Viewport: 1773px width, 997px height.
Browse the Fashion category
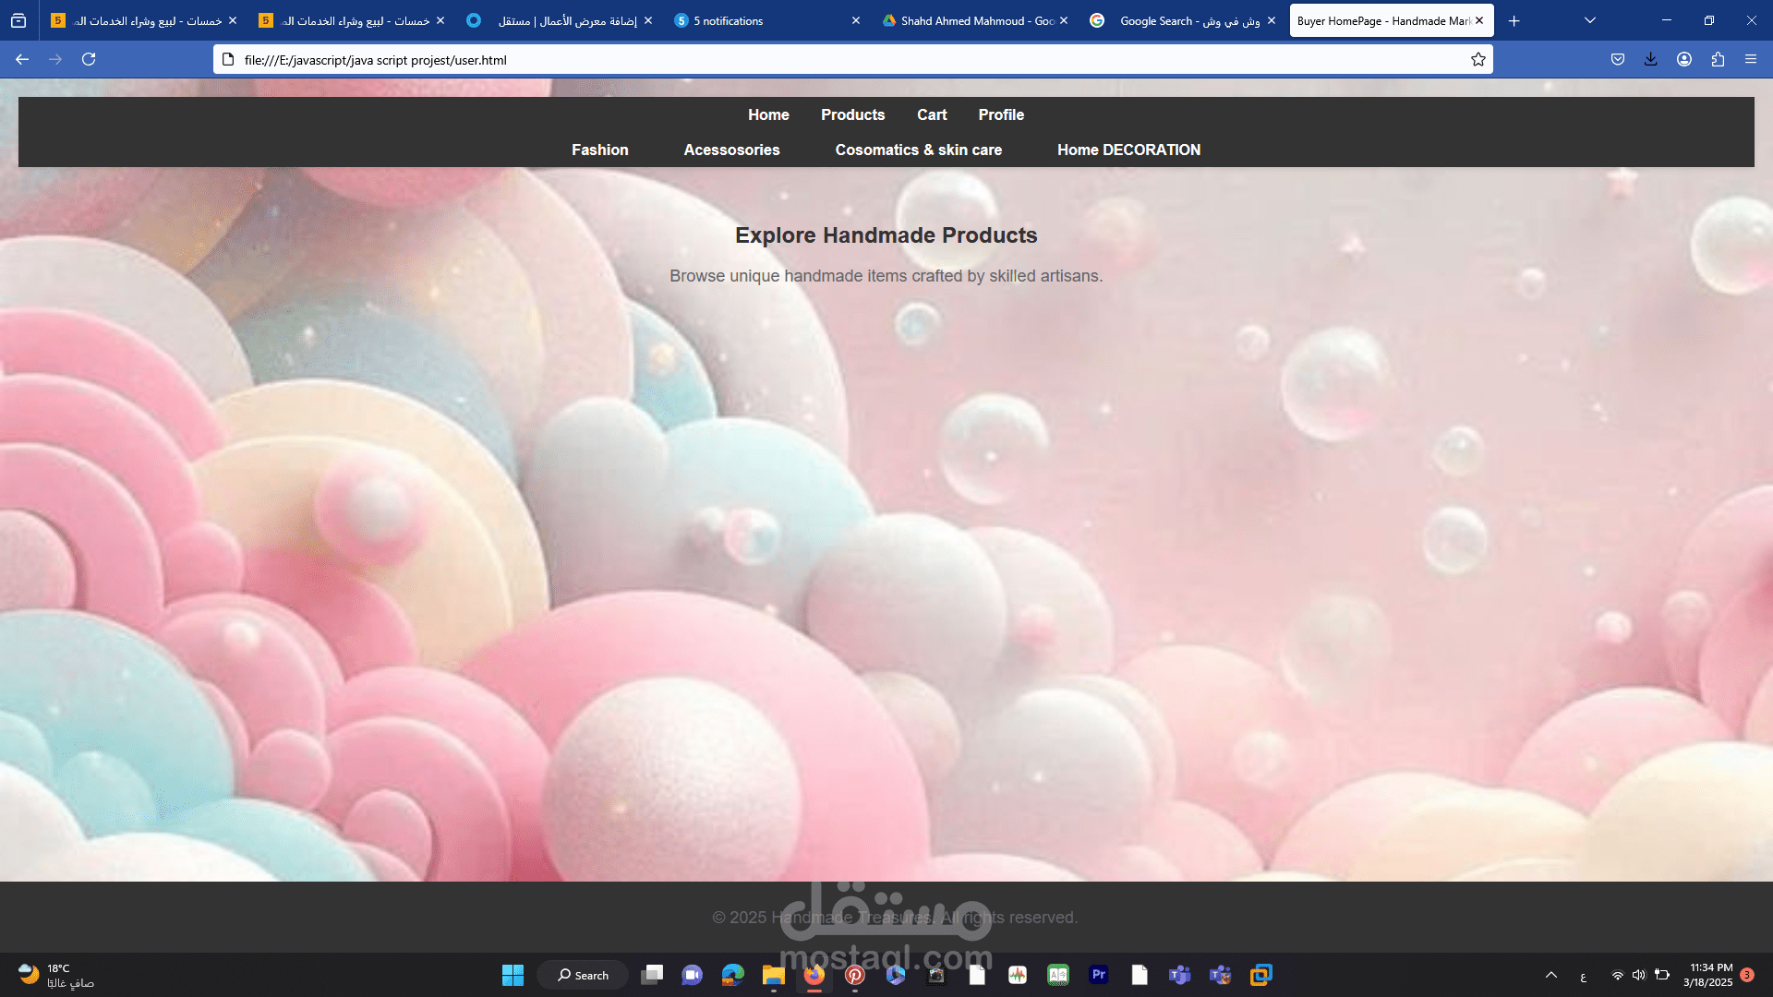coord(599,150)
